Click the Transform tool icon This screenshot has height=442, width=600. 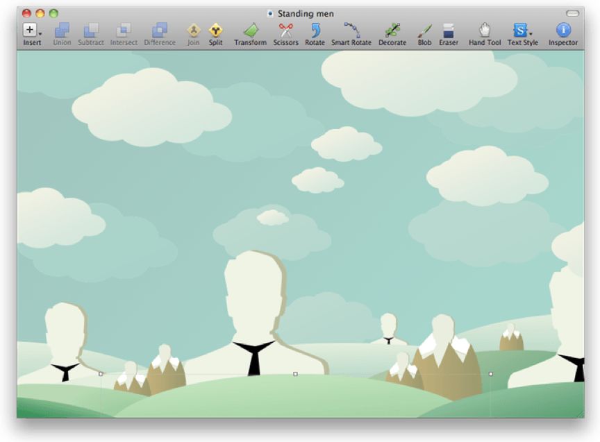(x=250, y=31)
